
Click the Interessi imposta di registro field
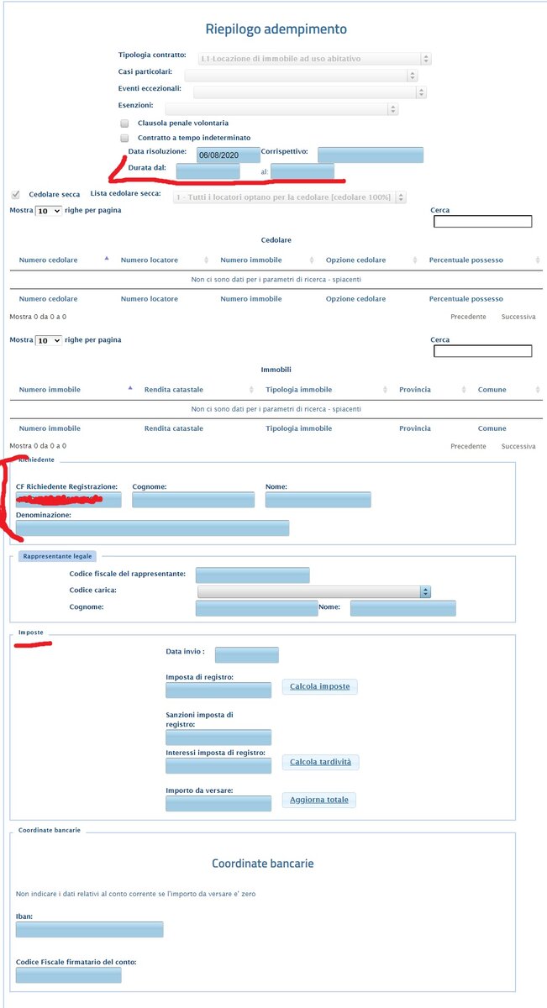coord(218,766)
